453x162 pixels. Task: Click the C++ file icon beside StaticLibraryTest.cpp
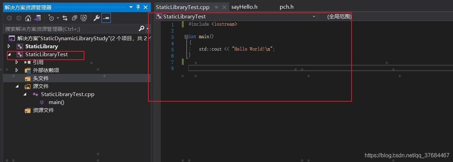[x=35, y=94]
